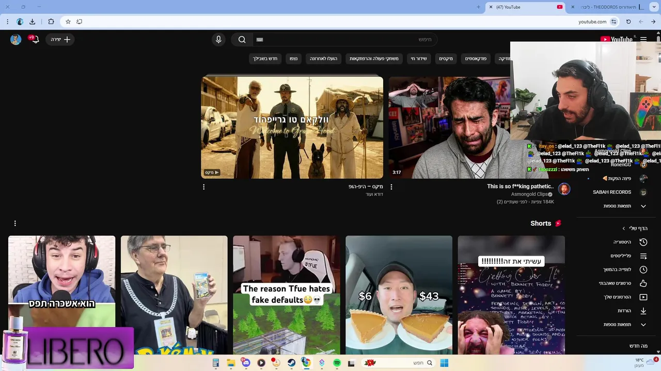The image size is (661, 371).
Task: Select the פודקאסטים filter chip
Action: pyautogui.click(x=476, y=59)
